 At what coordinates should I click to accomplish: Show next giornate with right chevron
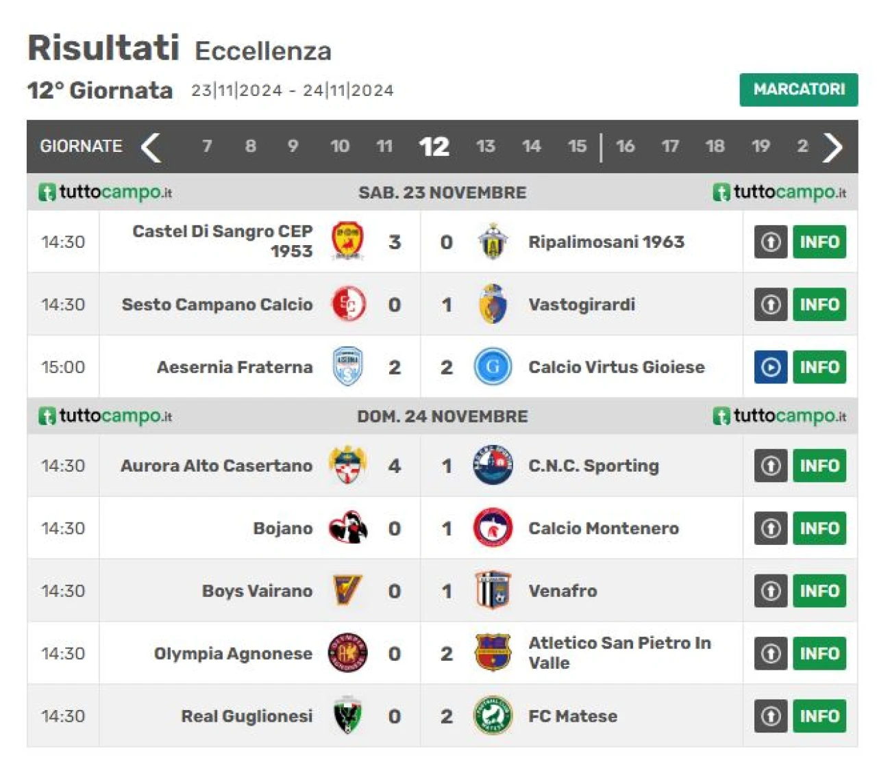coord(832,147)
